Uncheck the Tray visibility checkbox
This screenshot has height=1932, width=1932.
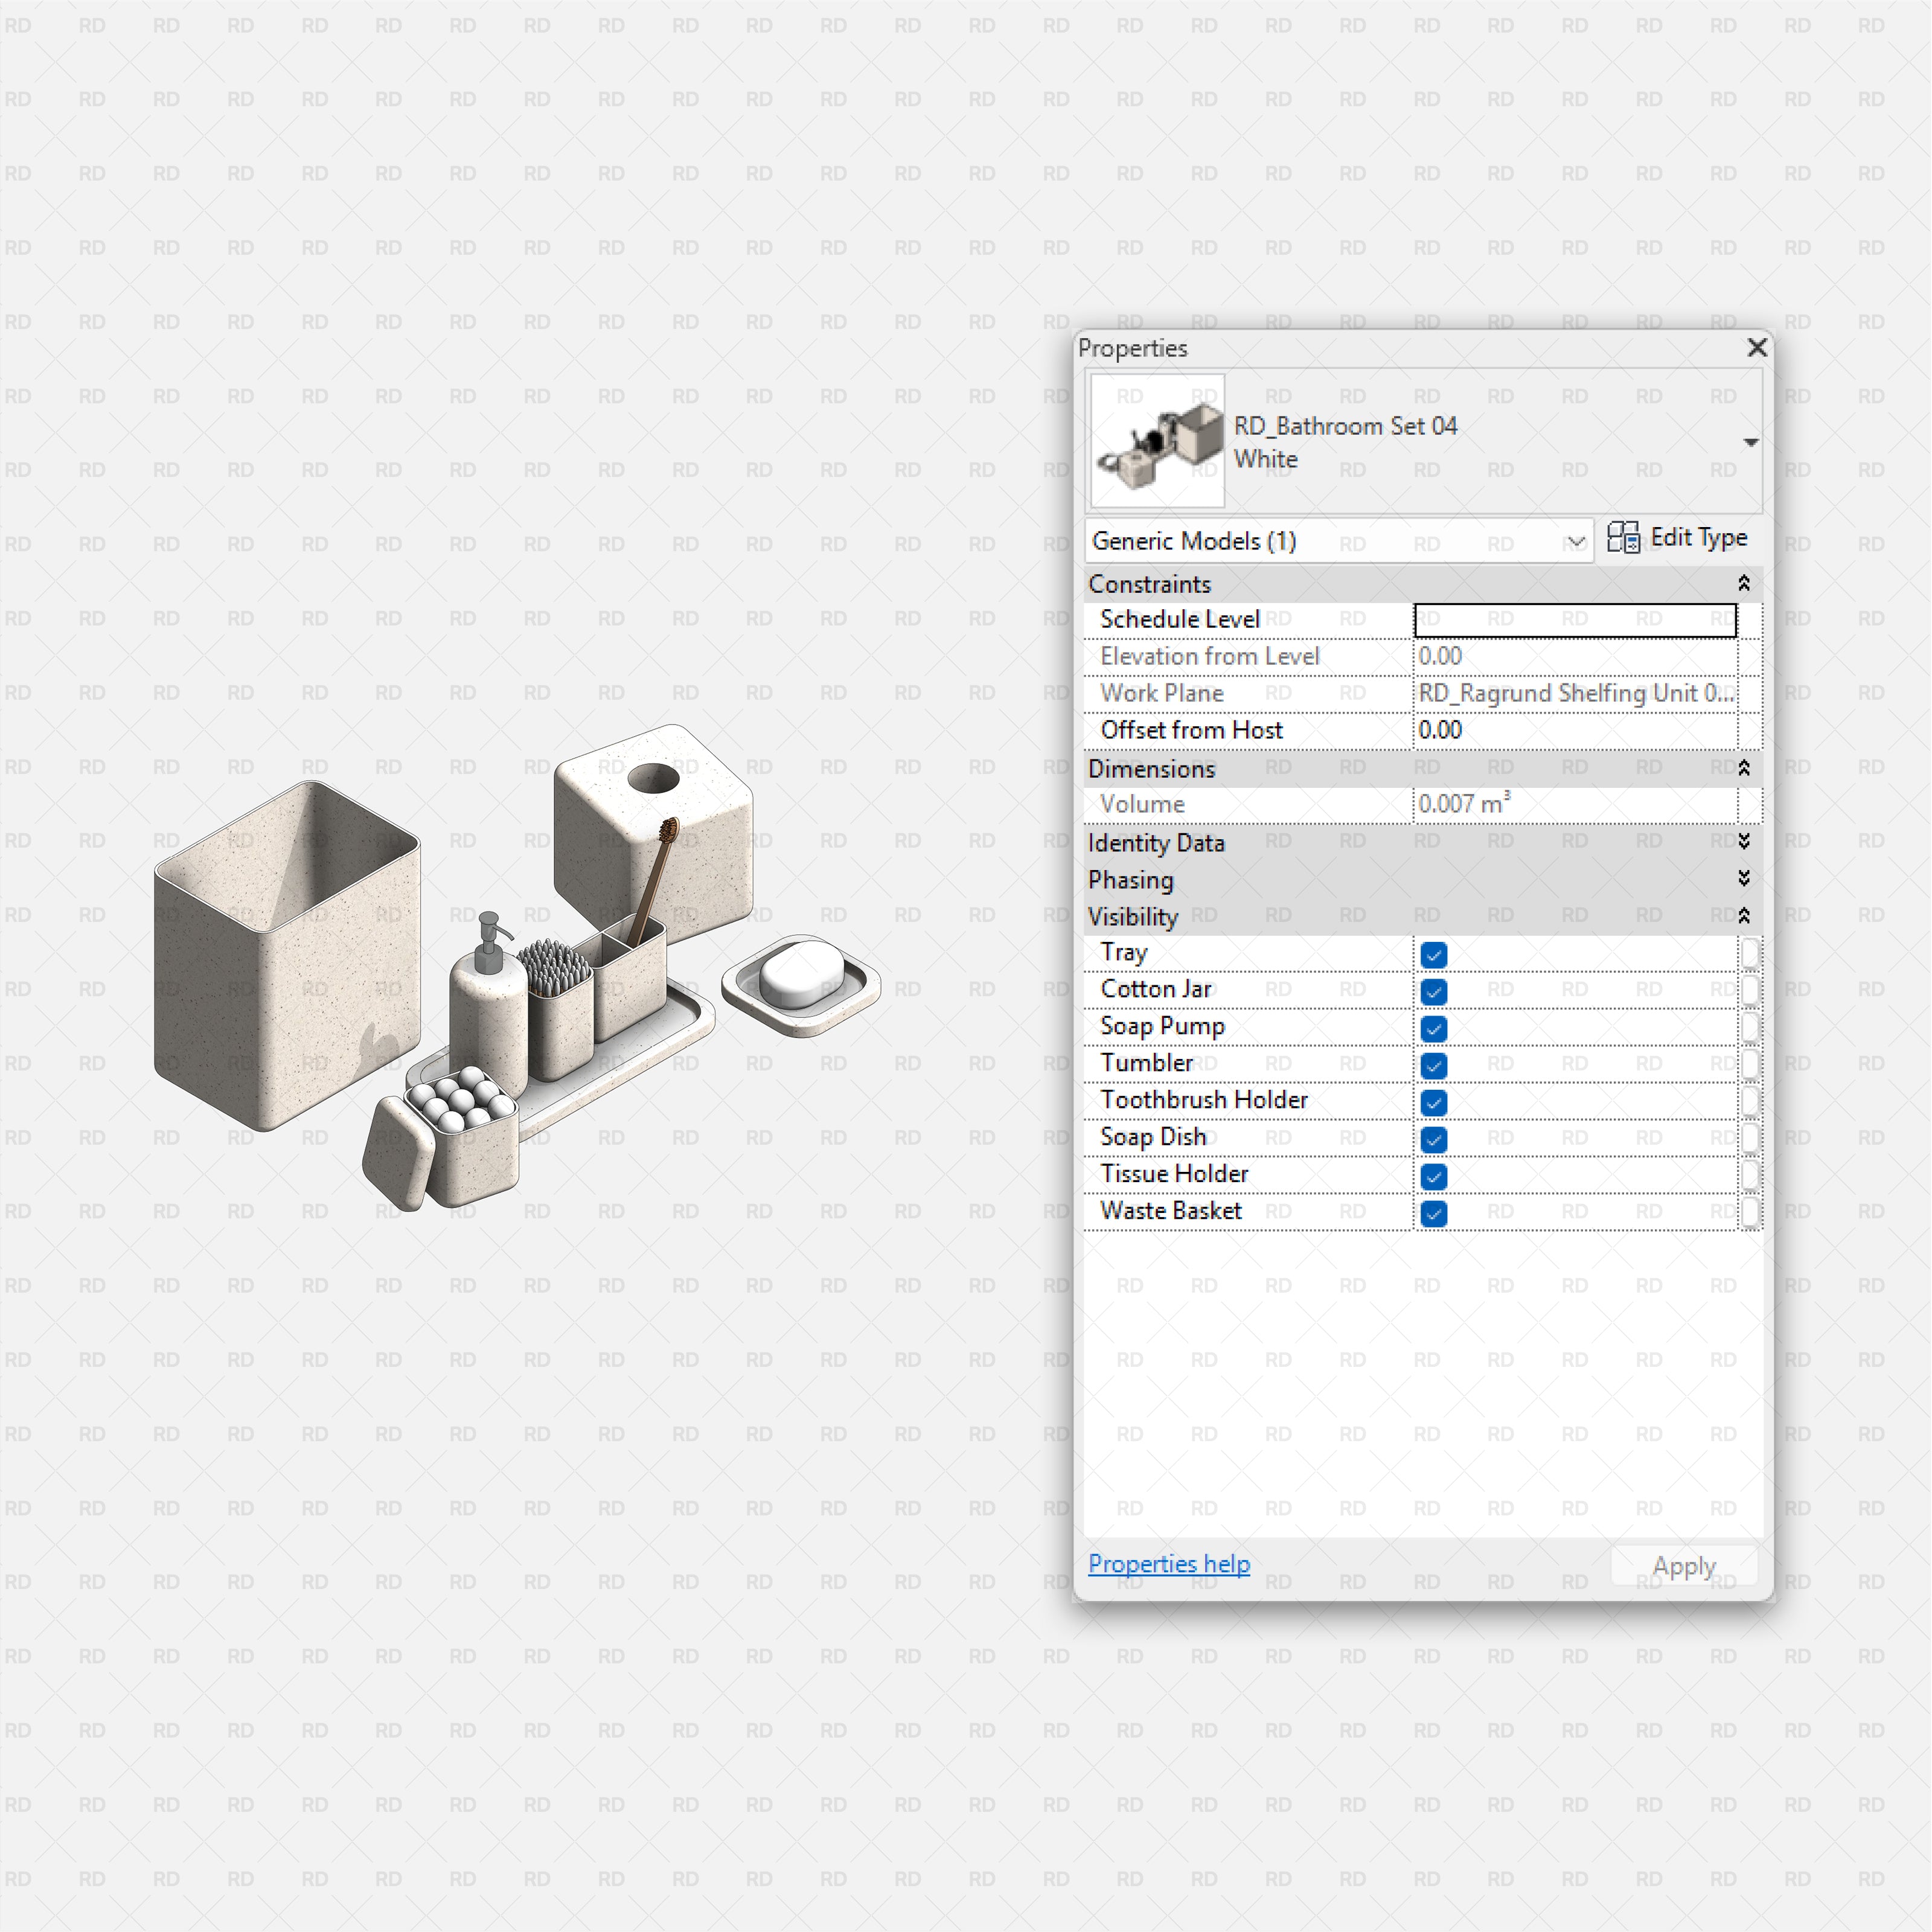tap(1433, 955)
